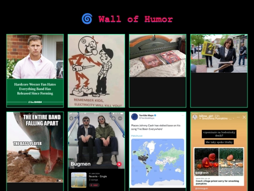
Task: Click the blue spiral logo icon
Action: pos(87,19)
